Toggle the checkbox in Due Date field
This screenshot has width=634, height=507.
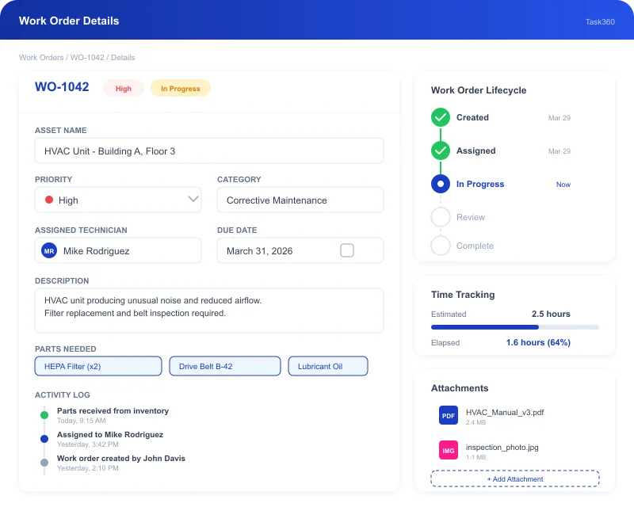(347, 250)
